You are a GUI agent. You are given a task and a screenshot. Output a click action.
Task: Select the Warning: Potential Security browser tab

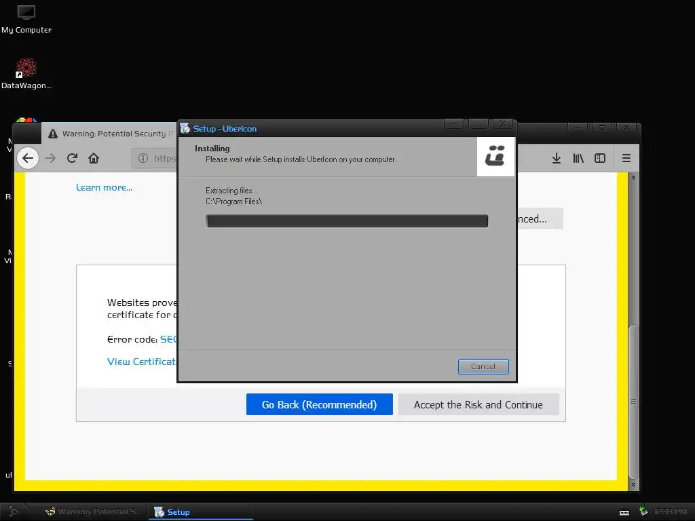tap(110, 134)
